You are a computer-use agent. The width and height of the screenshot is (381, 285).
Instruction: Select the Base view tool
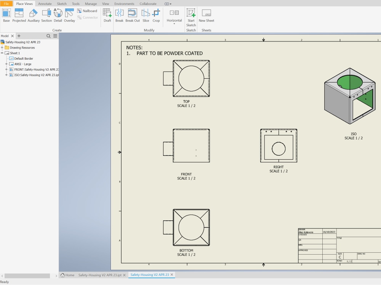[x=6, y=15]
